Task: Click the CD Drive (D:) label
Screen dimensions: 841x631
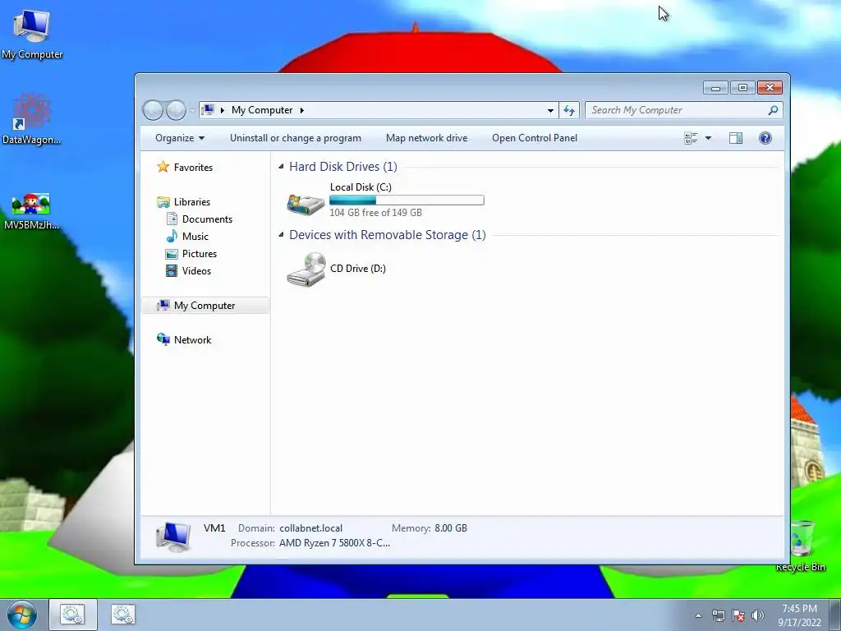Action: click(358, 269)
